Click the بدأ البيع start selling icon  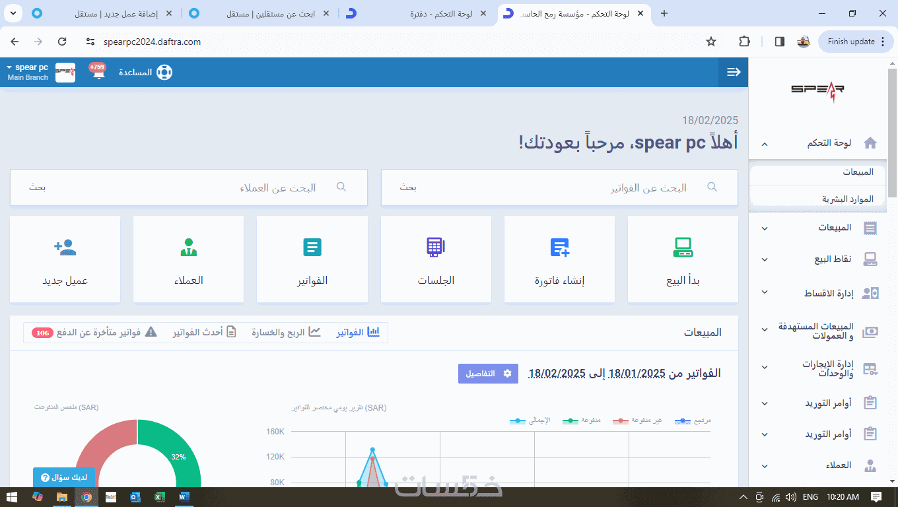click(683, 248)
